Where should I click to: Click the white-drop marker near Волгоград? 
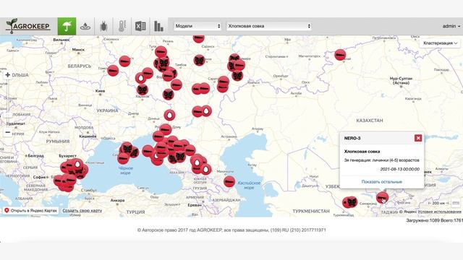point(207,110)
